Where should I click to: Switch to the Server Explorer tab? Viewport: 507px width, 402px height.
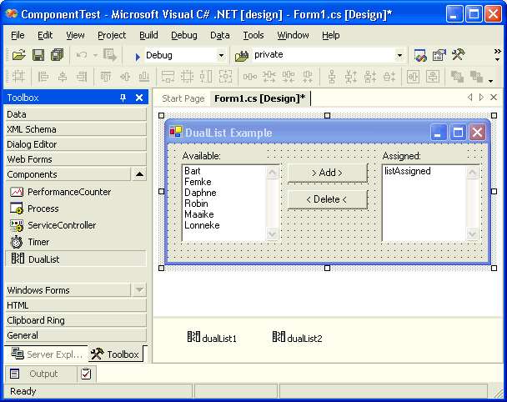[x=47, y=354]
